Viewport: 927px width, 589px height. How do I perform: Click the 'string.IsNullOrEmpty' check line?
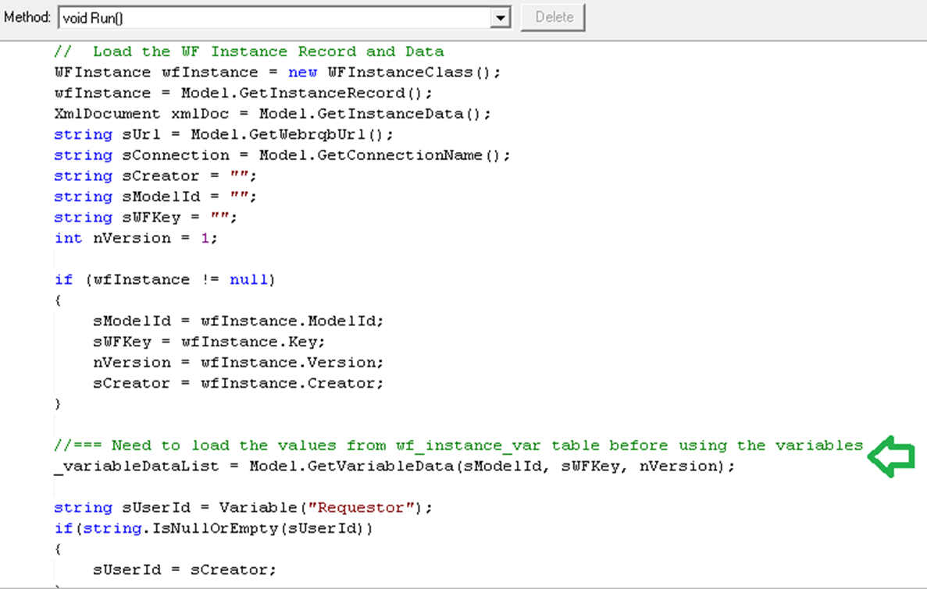coord(211,528)
